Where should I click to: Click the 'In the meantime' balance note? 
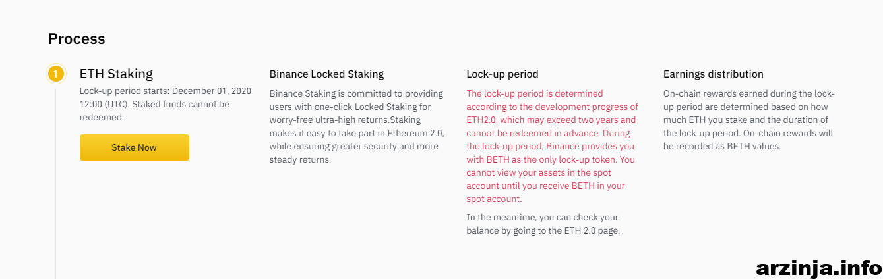pyautogui.click(x=542, y=224)
